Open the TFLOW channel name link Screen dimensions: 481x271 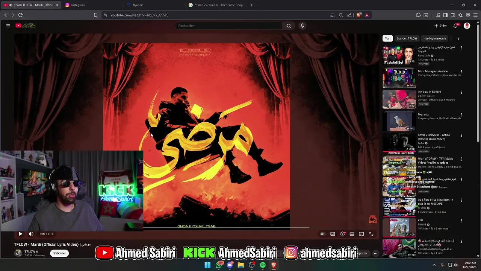coord(30,251)
